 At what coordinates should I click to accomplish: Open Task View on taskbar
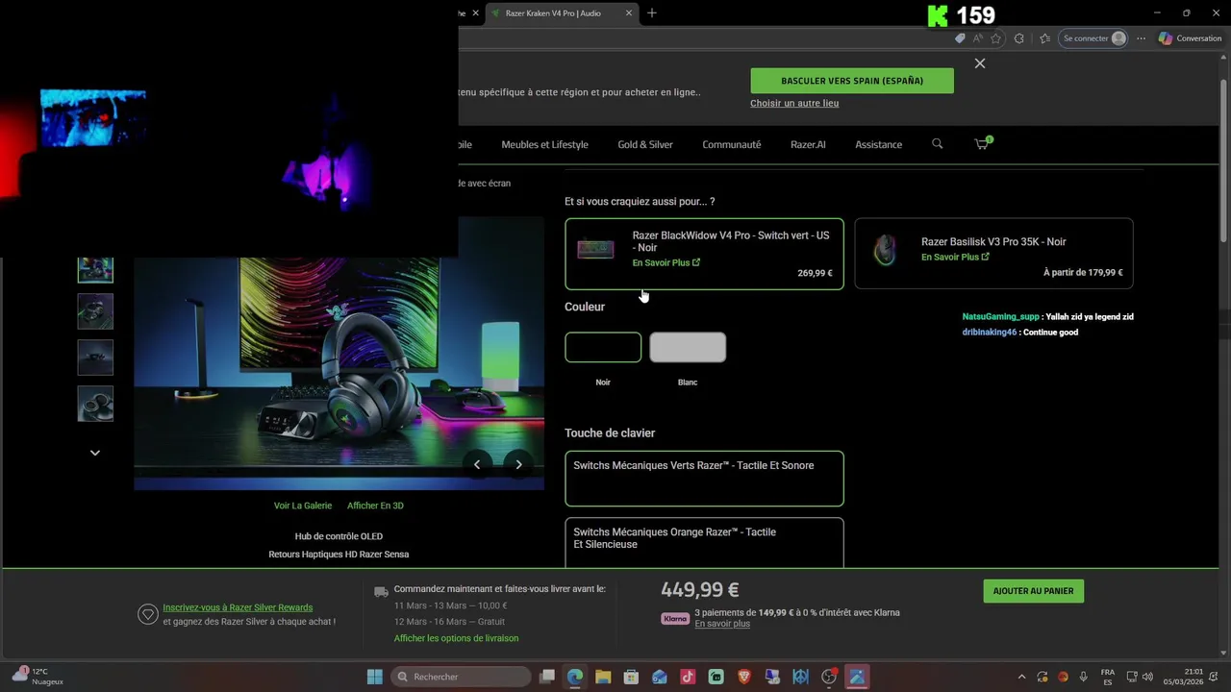click(547, 677)
